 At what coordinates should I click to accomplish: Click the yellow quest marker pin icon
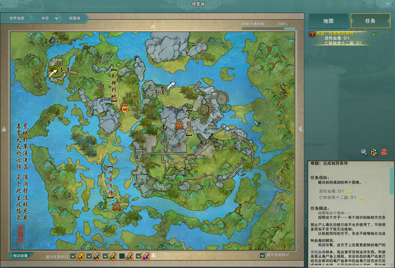point(80,257)
